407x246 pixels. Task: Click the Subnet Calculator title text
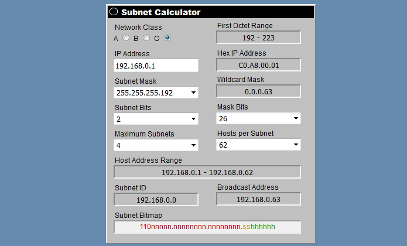coord(160,12)
